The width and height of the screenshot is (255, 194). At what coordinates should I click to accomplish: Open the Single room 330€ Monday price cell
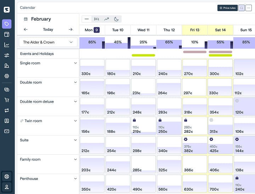click(92, 68)
